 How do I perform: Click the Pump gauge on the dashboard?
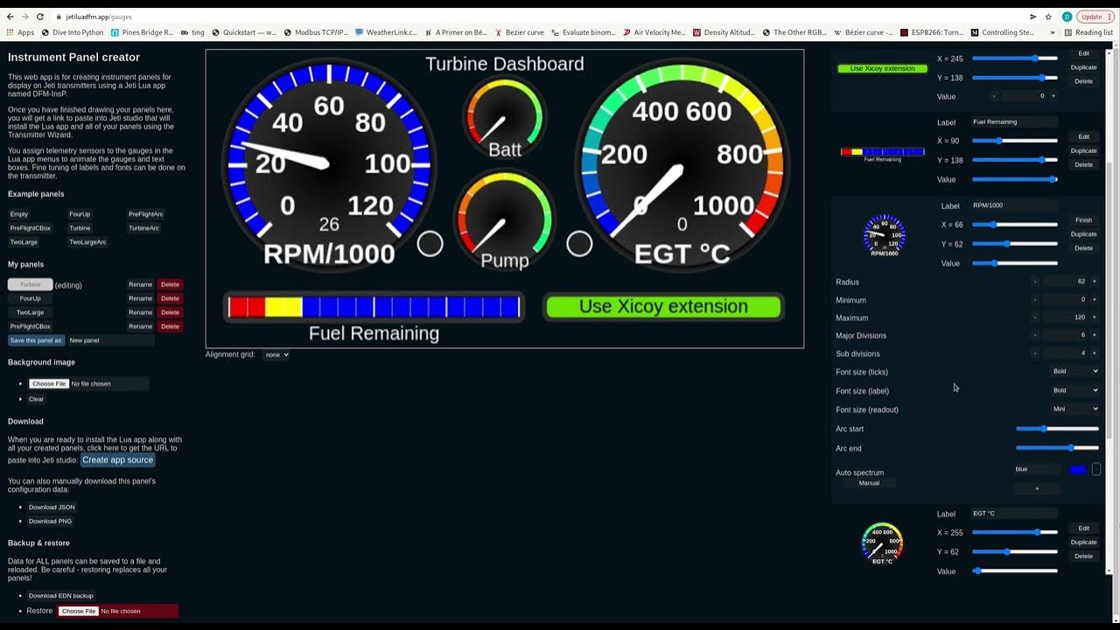pyautogui.click(x=505, y=220)
